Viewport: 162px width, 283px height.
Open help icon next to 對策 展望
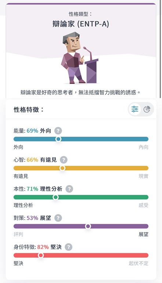click(58, 218)
